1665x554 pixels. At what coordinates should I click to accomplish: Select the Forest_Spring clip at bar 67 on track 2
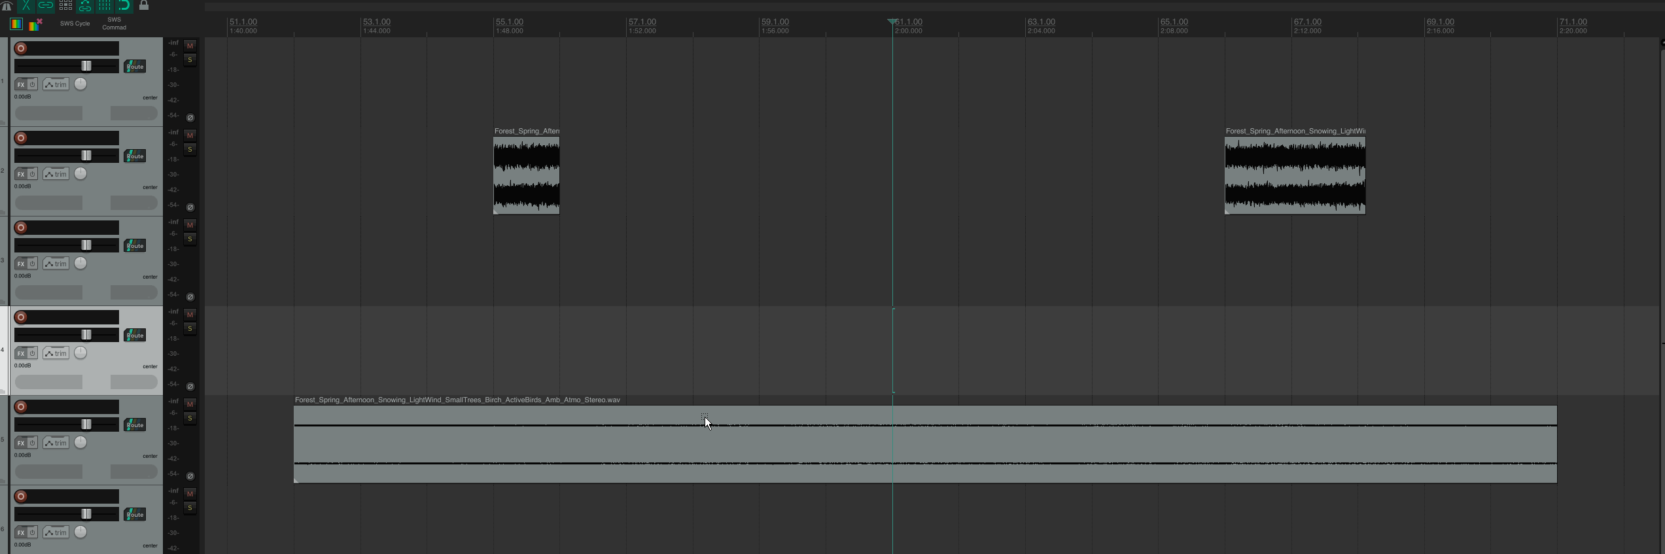point(1295,175)
